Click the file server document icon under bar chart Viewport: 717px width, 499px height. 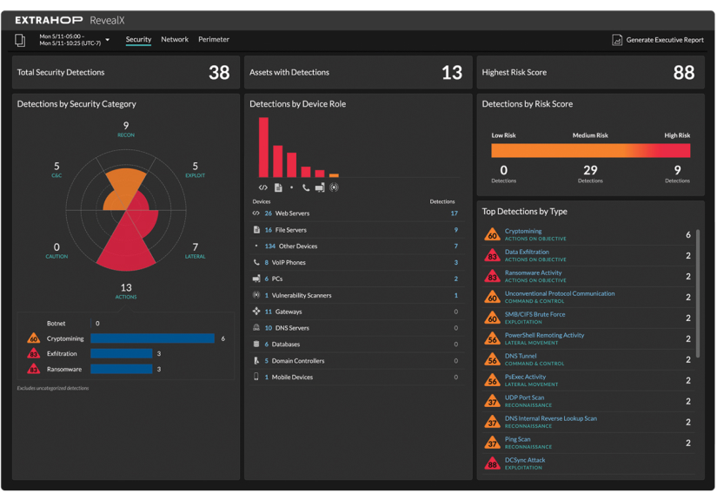(278, 187)
